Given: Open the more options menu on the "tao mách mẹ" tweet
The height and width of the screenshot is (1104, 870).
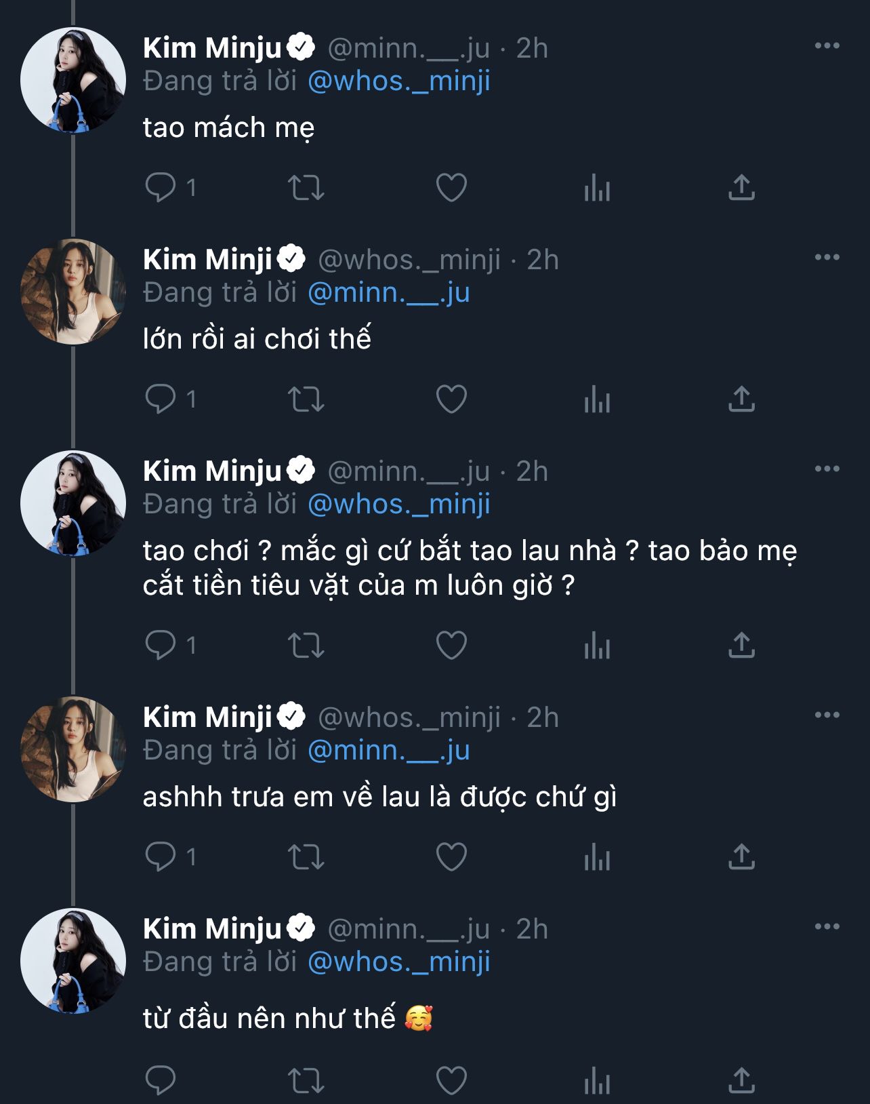Looking at the screenshot, I should click(827, 46).
